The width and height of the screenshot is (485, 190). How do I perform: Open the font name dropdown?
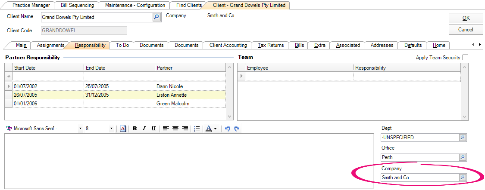tap(80, 129)
